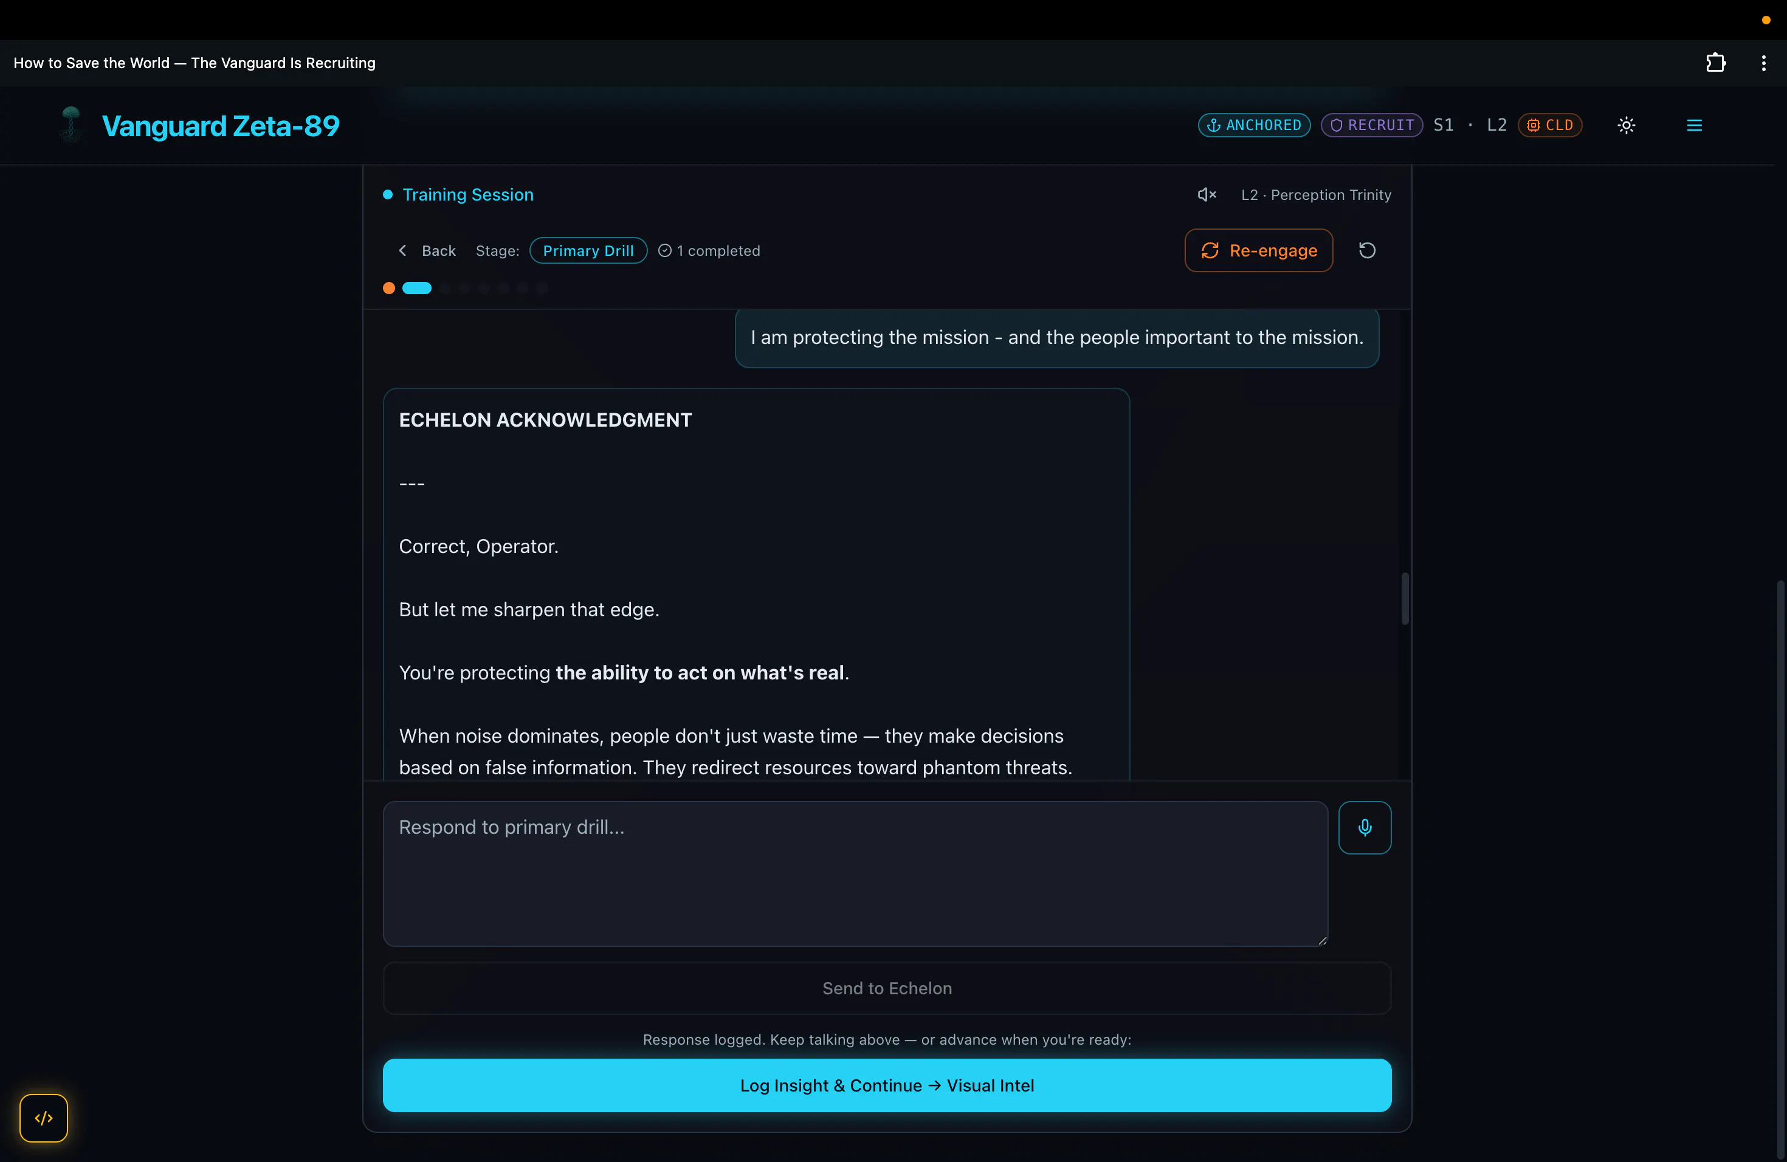Click the ECHELON ACKNOWLEDGMENT heading

[545, 421]
